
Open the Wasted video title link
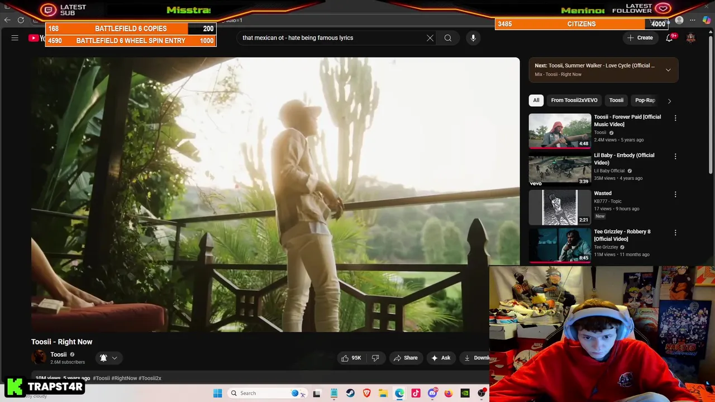pos(603,193)
